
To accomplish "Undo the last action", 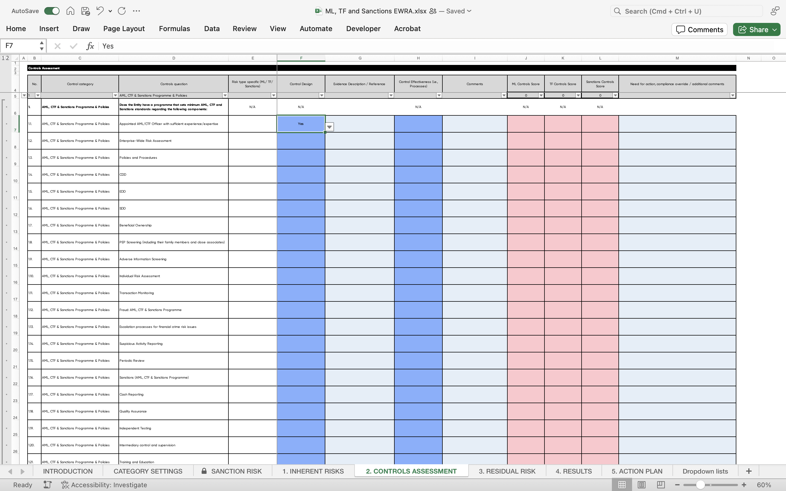I will (99, 11).
